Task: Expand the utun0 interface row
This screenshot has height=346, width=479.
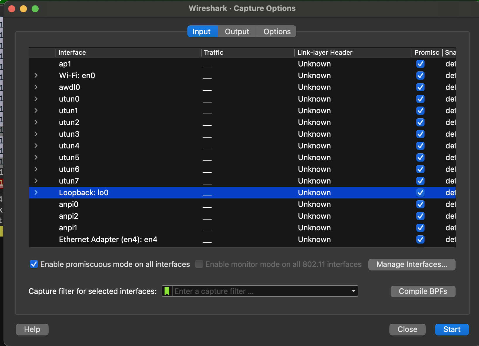Action: pos(36,99)
